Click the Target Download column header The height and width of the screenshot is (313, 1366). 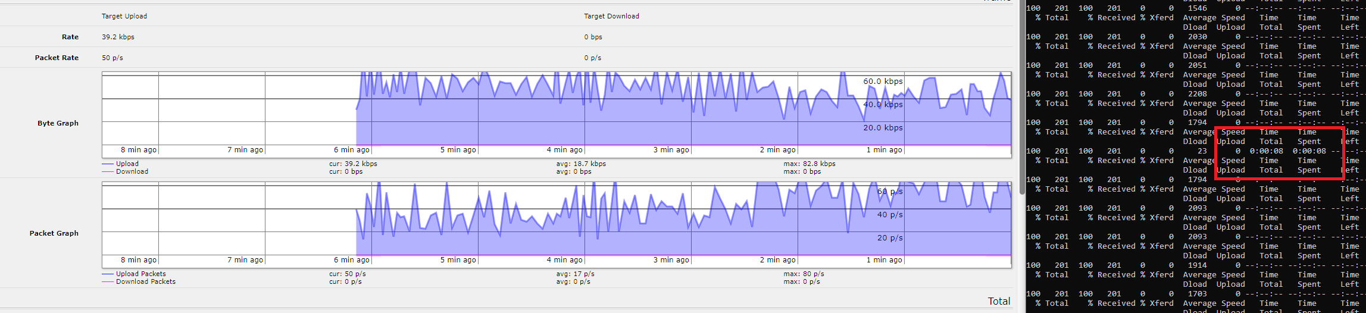611,16
